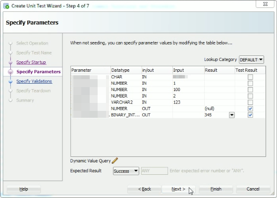277x198 pixels.
Task: Open the Expected Result Success dropdown
Action: point(126,171)
